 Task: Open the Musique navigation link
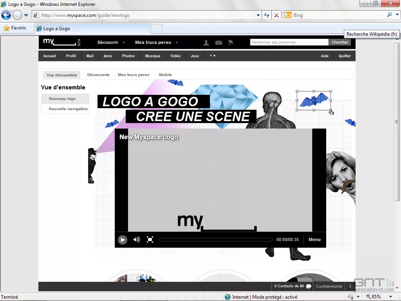[x=153, y=56]
